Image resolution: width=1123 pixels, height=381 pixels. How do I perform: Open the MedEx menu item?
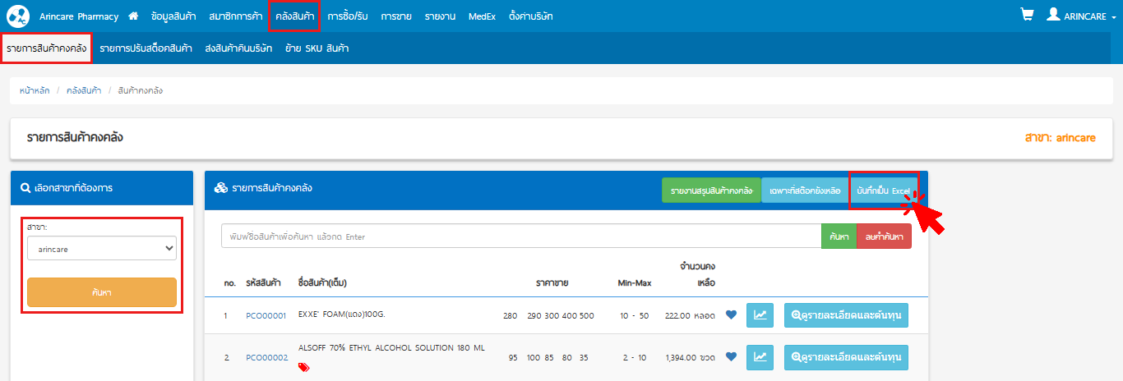481,16
